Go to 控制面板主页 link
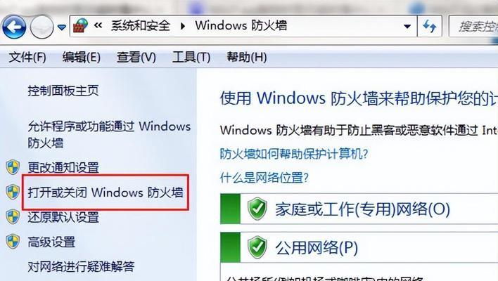 [x=63, y=91]
